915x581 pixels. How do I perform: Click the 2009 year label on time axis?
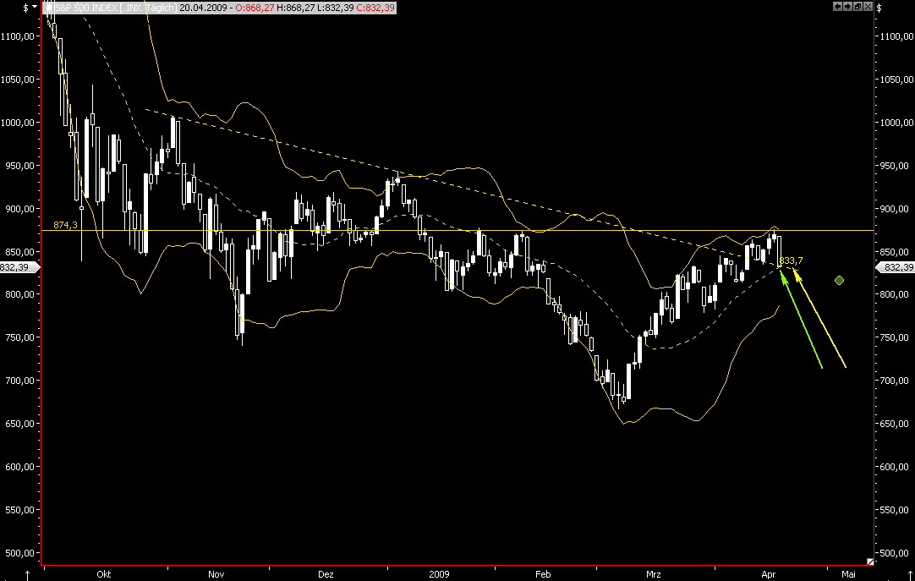[440, 574]
